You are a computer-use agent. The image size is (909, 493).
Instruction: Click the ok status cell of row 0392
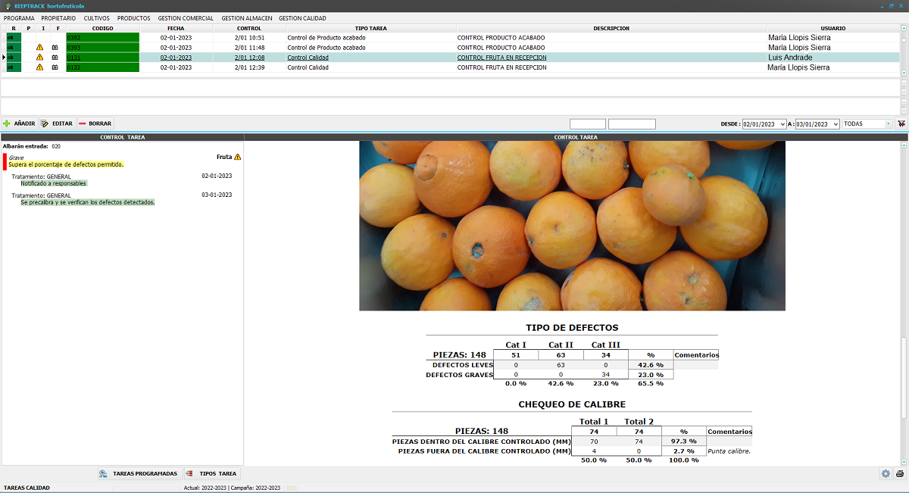tap(14, 37)
